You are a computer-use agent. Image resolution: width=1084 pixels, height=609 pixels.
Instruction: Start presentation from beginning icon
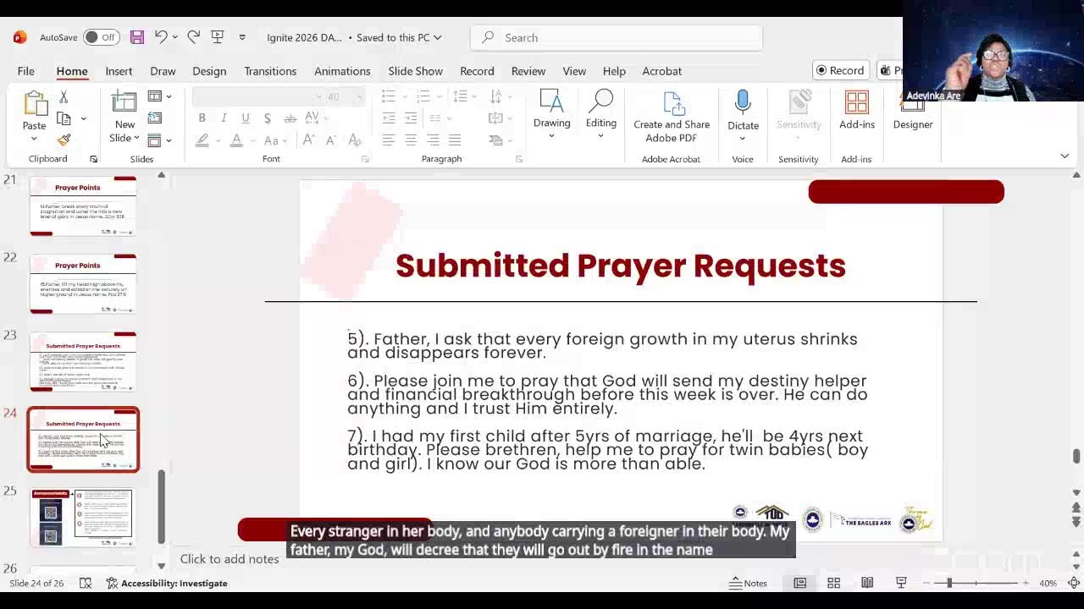coord(218,37)
